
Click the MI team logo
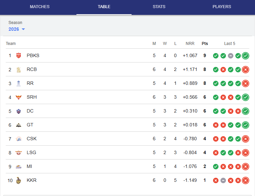tap(19, 167)
